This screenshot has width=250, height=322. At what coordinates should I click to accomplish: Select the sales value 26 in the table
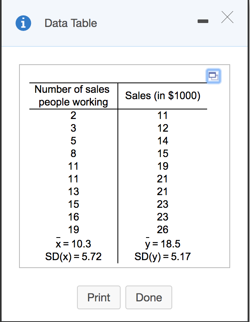click(x=163, y=229)
